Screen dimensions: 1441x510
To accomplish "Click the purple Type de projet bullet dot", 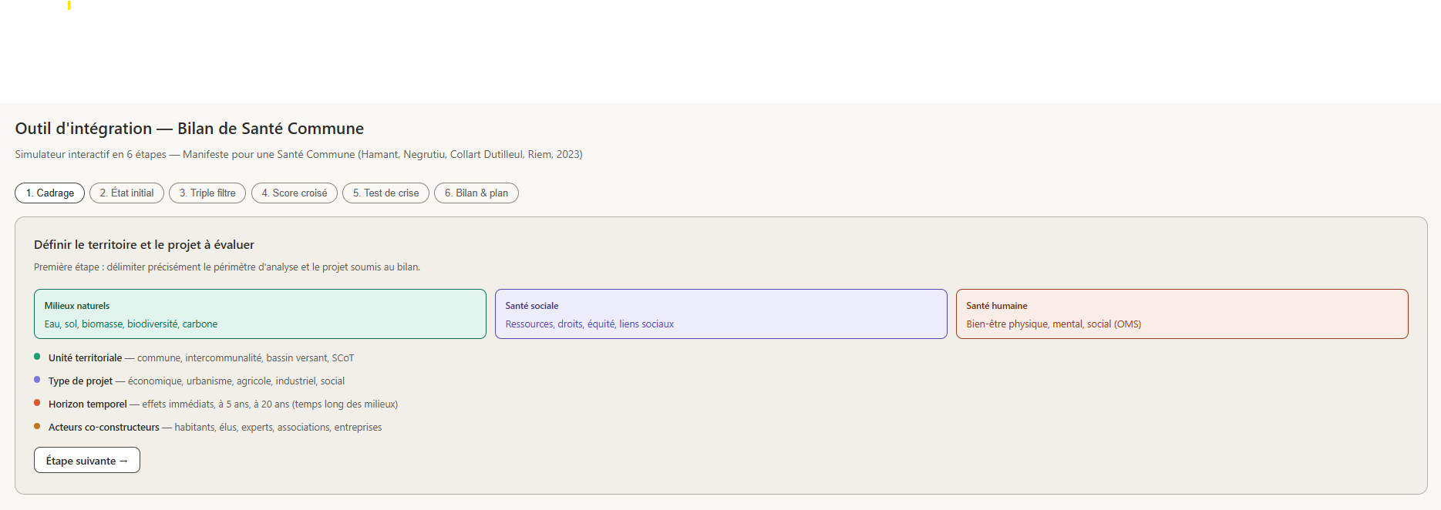I will coord(37,380).
